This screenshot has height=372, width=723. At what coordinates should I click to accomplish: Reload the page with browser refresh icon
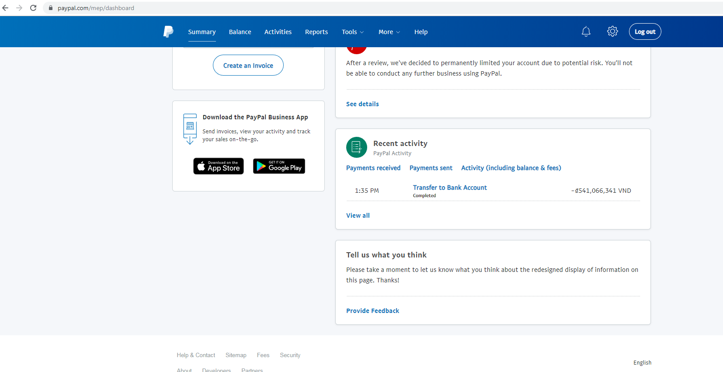pyautogui.click(x=33, y=8)
